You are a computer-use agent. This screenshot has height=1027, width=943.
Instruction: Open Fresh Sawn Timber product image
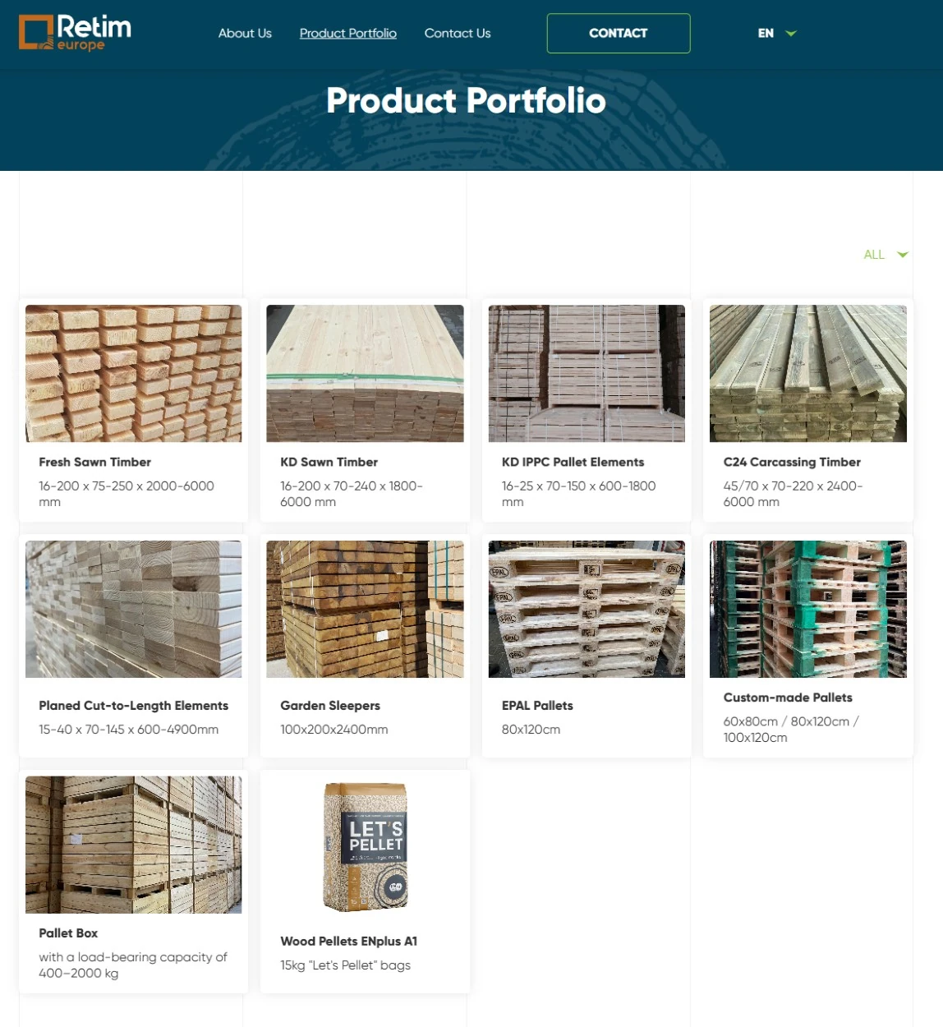[133, 374]
